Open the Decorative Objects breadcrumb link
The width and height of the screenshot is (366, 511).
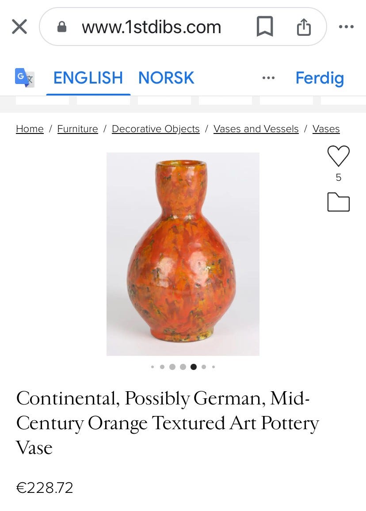click(156, 129)
